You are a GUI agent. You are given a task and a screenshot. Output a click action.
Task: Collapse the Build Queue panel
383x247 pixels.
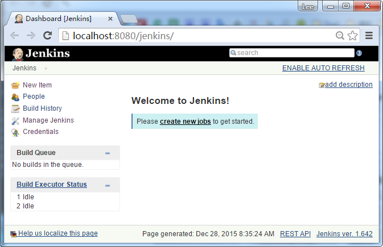click(108, 153)
